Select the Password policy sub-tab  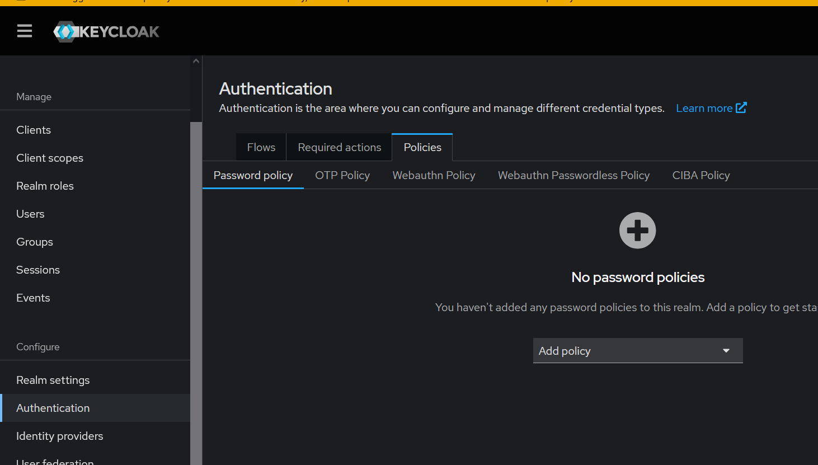coord(253,175)
